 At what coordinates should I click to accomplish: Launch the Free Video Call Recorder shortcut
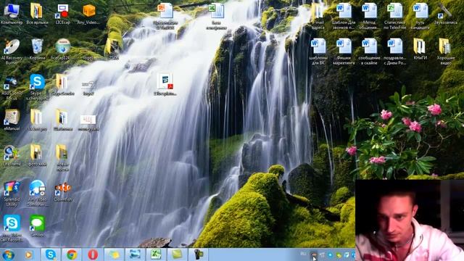point(12,228)
